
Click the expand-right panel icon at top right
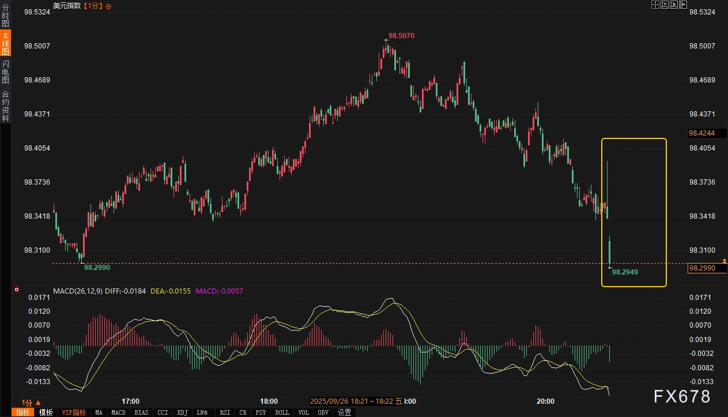tap(683, 5)
